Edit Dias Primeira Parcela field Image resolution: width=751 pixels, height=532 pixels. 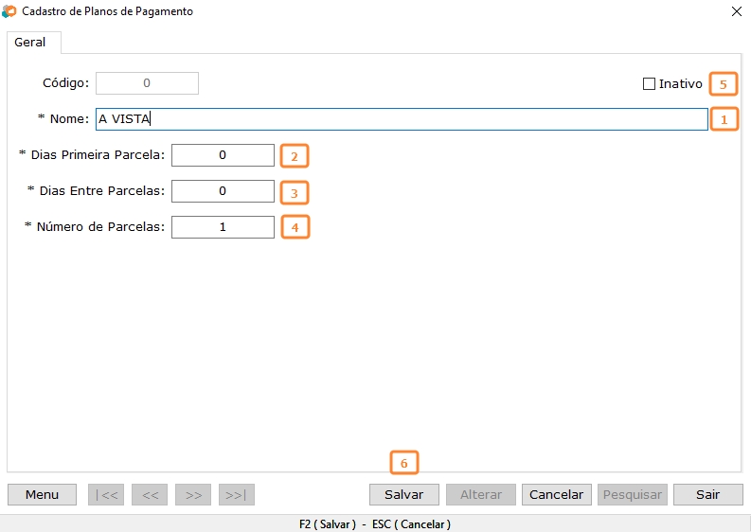tap(223, 155)
